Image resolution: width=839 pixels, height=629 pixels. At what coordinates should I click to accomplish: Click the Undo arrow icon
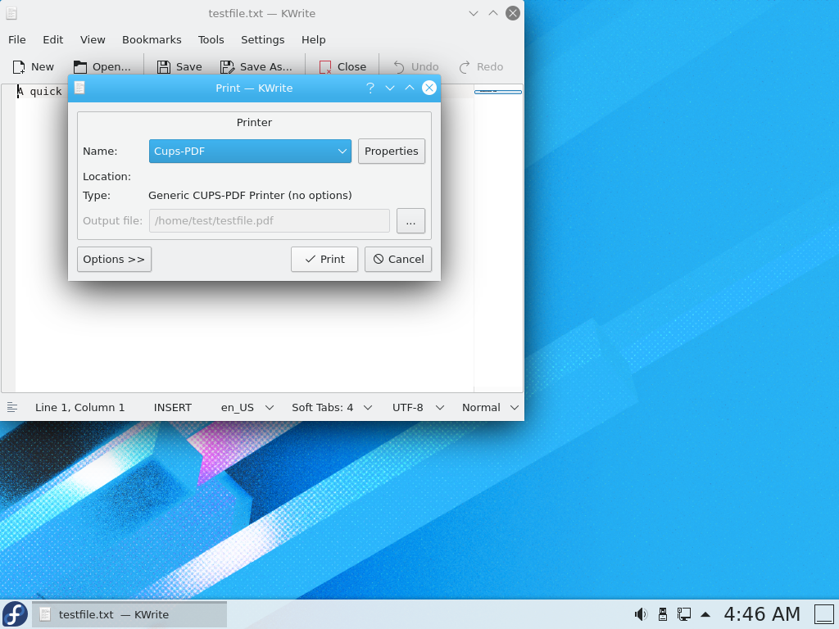click(x=399, y=67)
